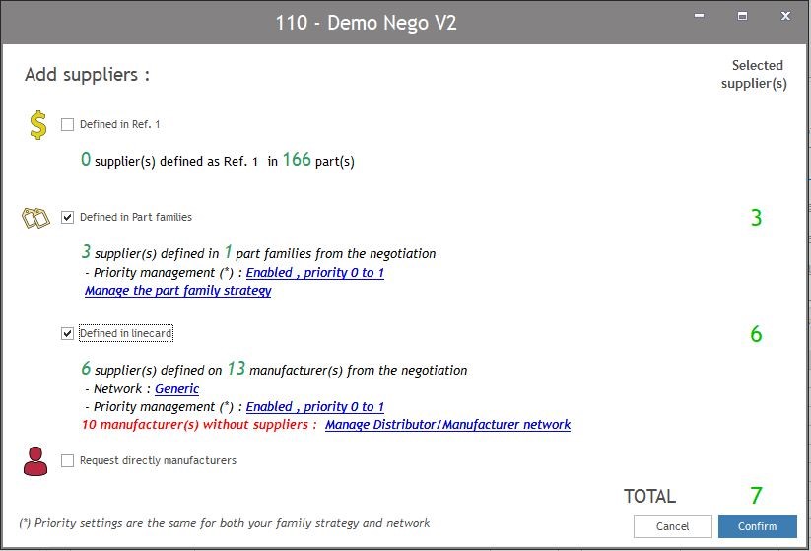Screen dimensions: 811x551
Task: Click linecard priority Enabled link
Action: click(x=314, y=407)
